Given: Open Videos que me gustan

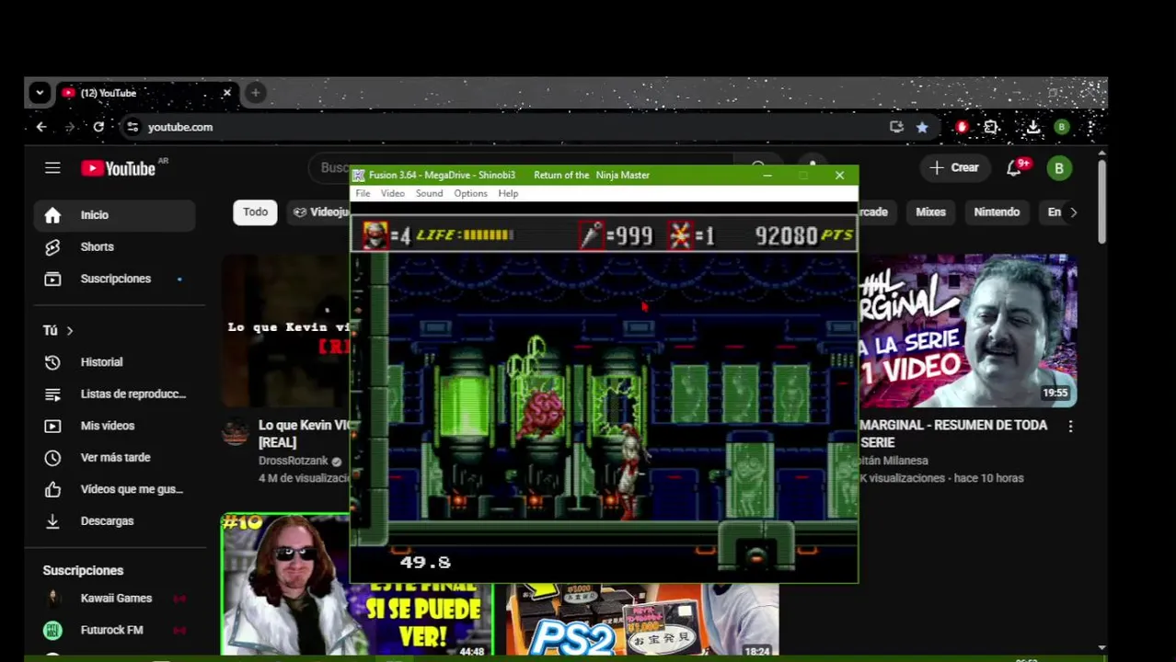Looking at the screenshot, I should (115, 489).
